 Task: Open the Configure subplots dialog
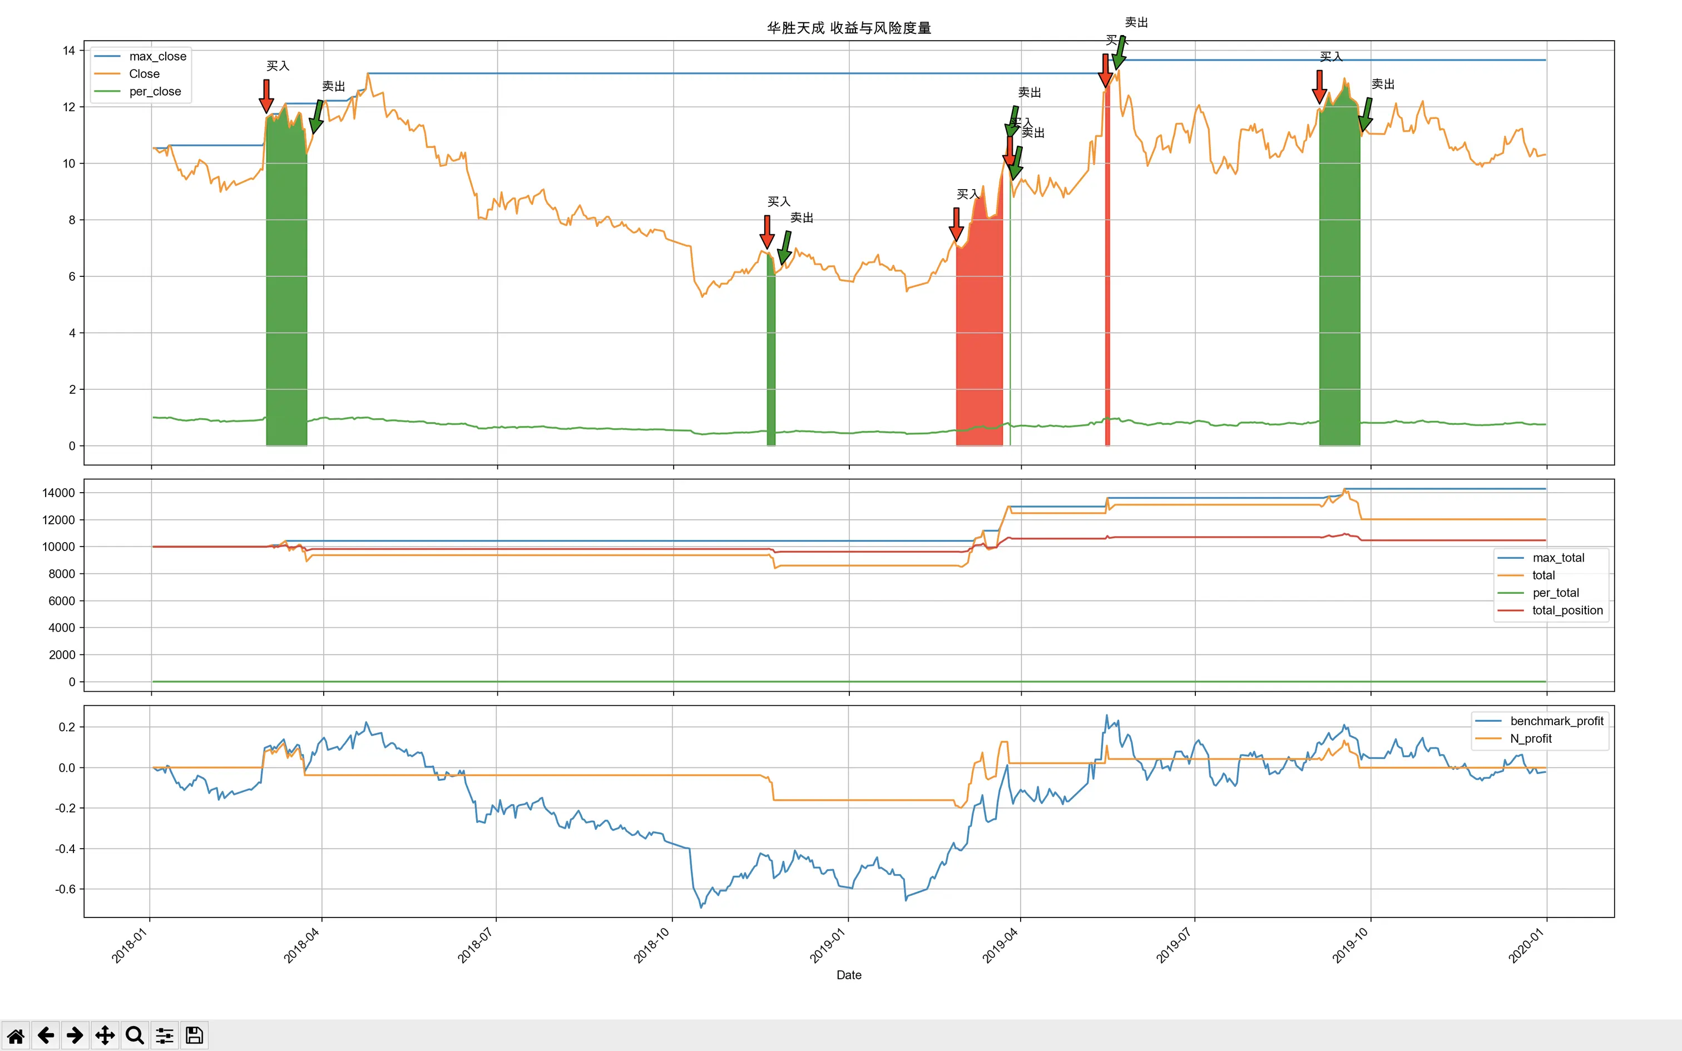165,1035
